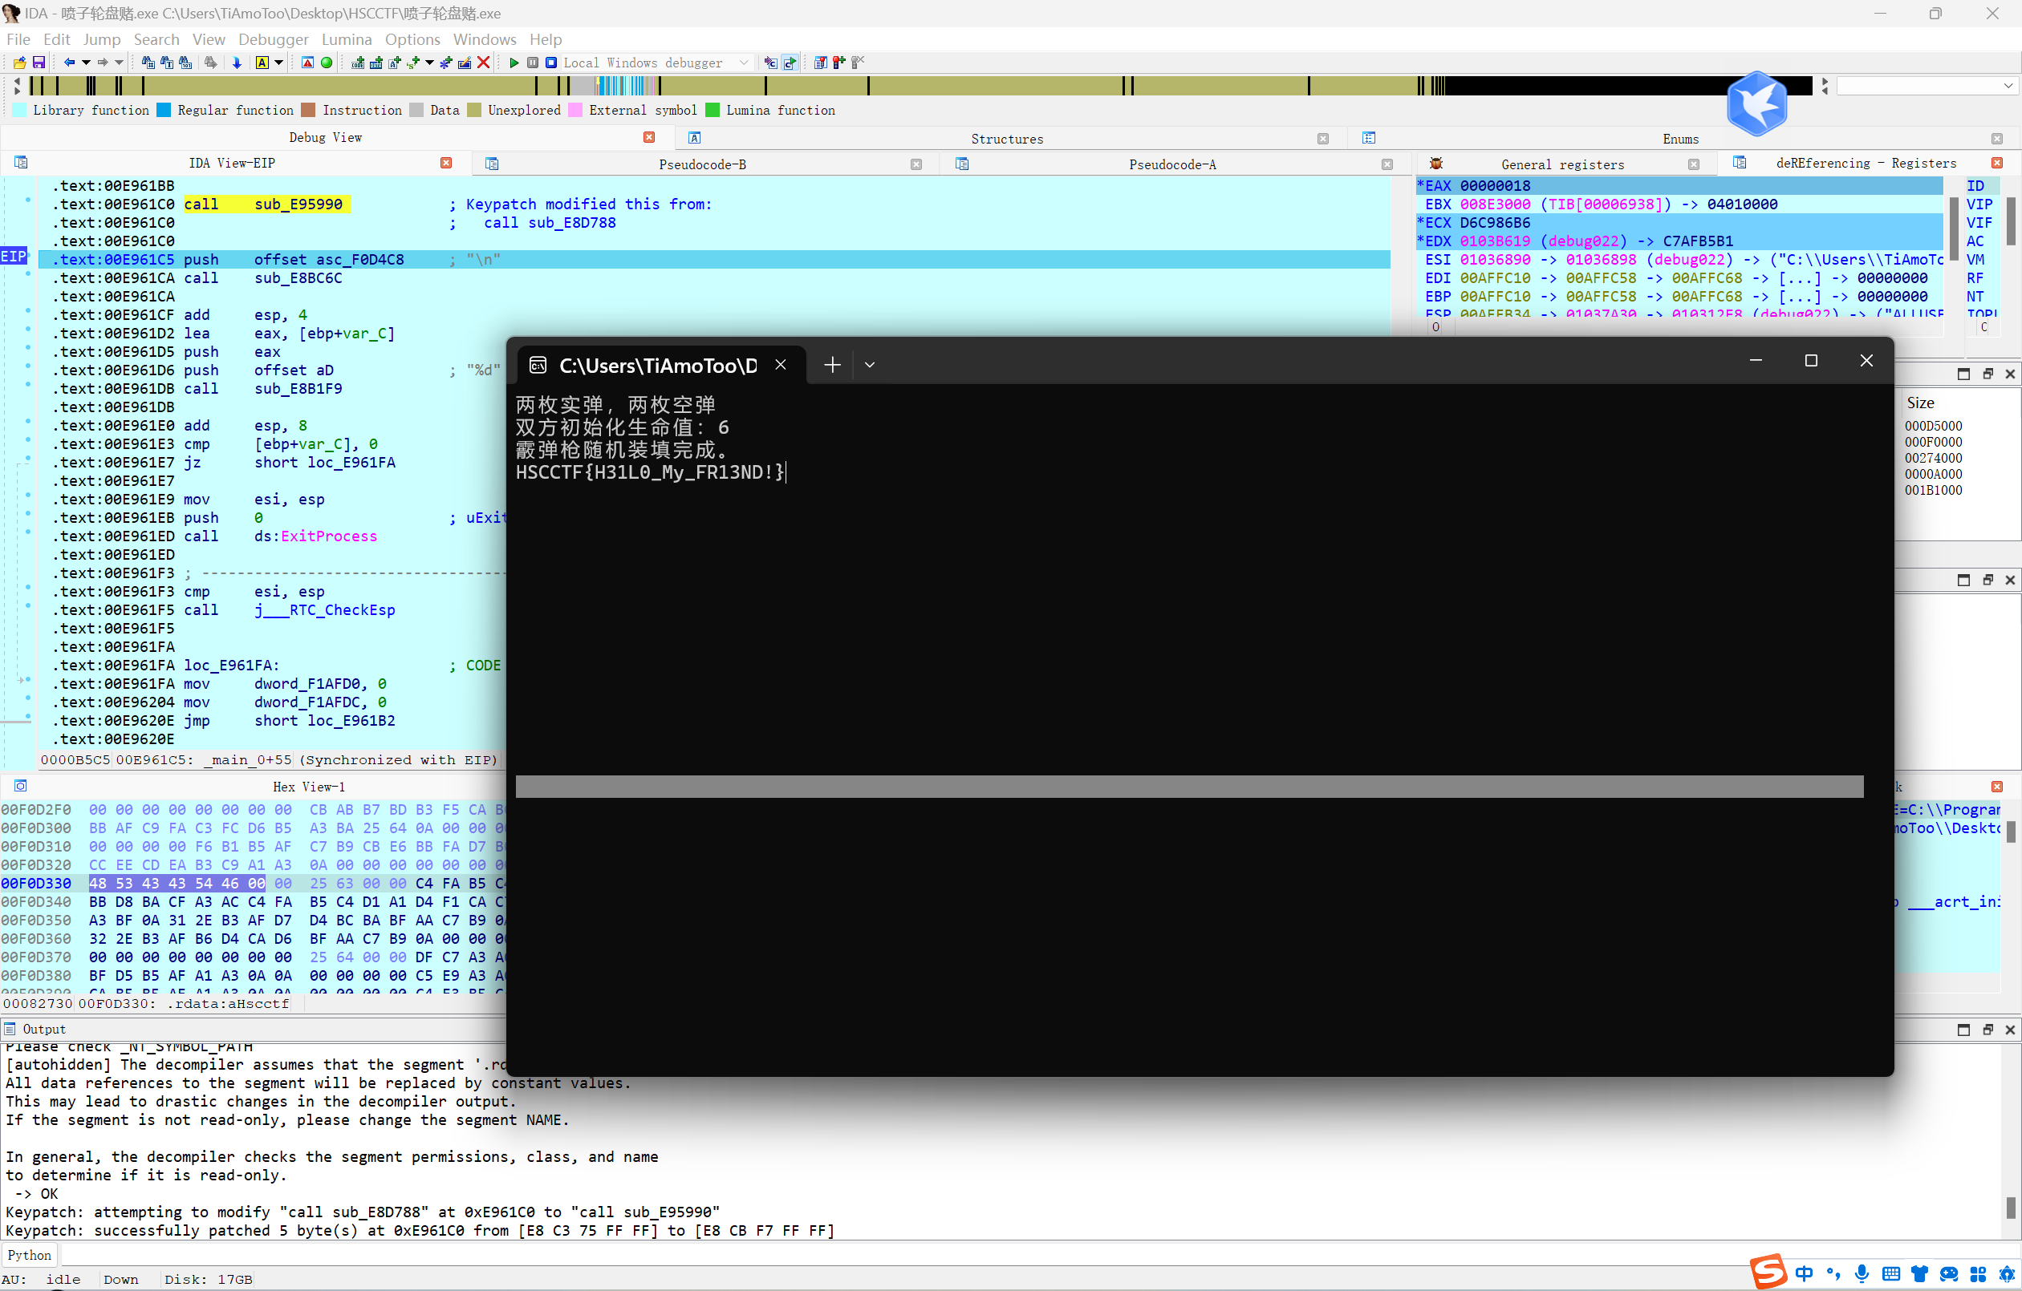Close the Debug View tab
Screen dimensions: 2022x1291
(649, 137)
